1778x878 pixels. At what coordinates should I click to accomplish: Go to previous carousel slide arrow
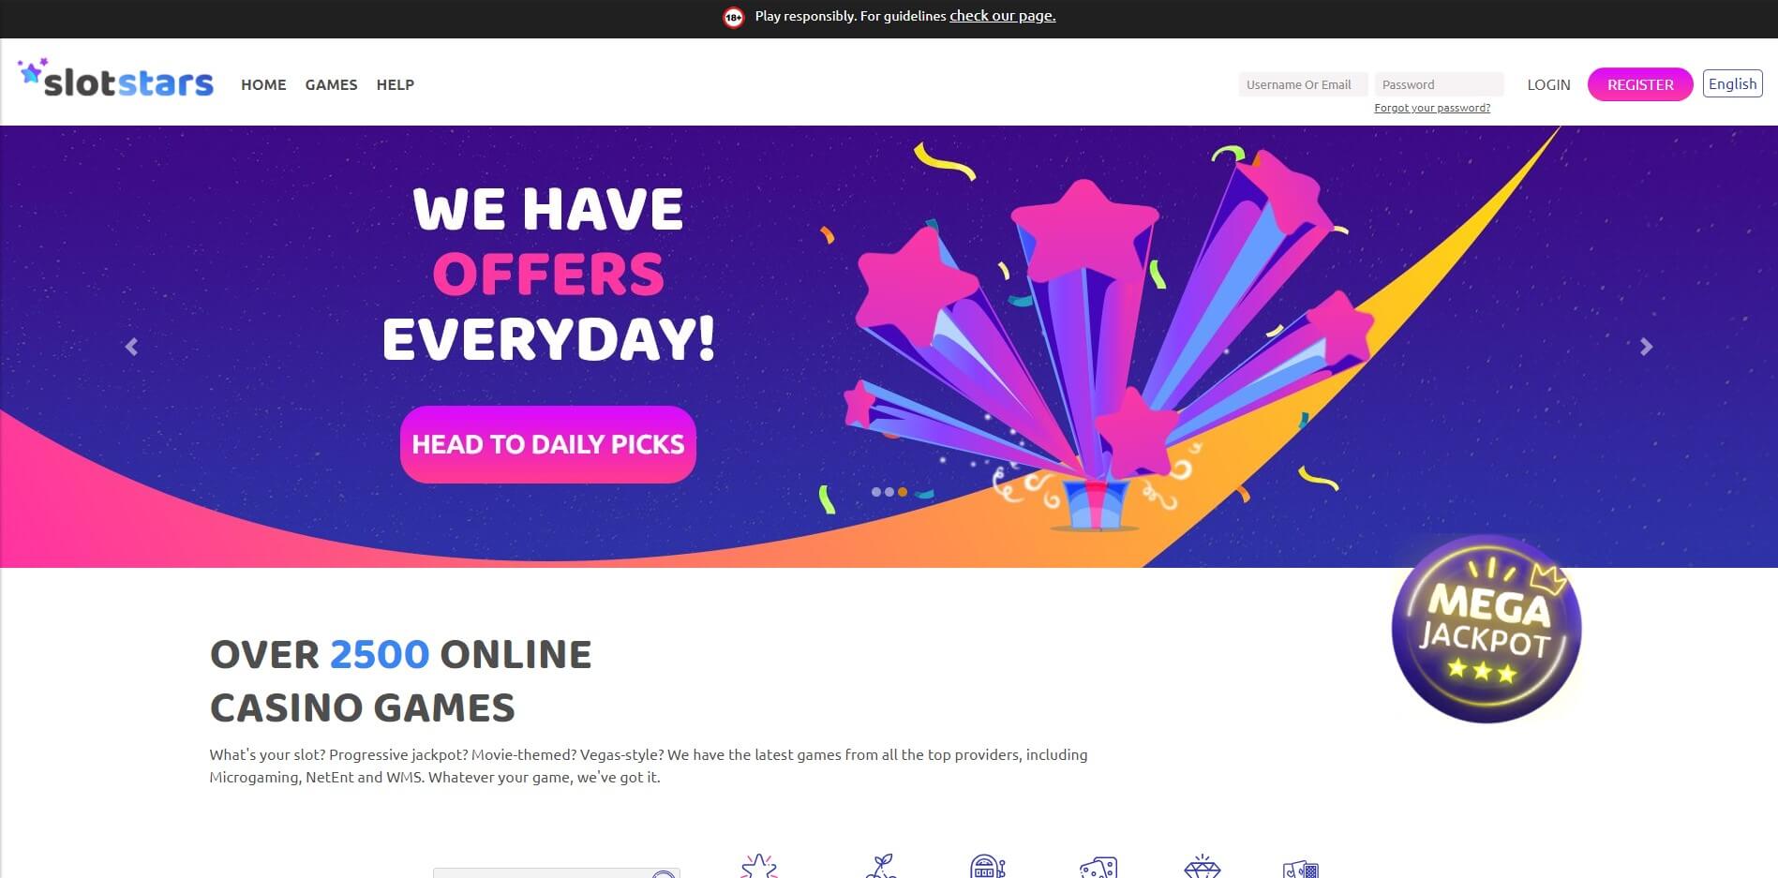coord(131,347)
